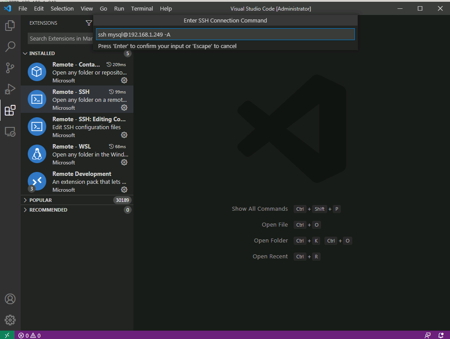Viewport: 450px width, 339px height.
Task: Click the Remote Development pack icon
Action: [x=37, y=181]
